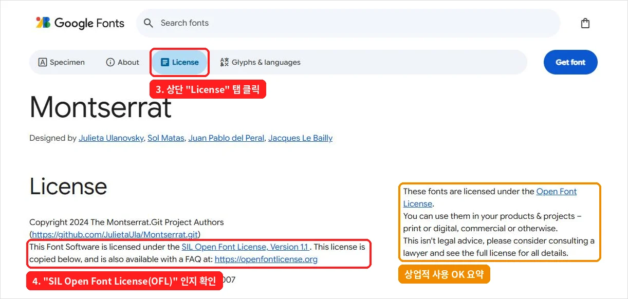Open the Open Font License link in the summary
The height and width of the screenshot is (299, 628).
click(x=490, y=198)
